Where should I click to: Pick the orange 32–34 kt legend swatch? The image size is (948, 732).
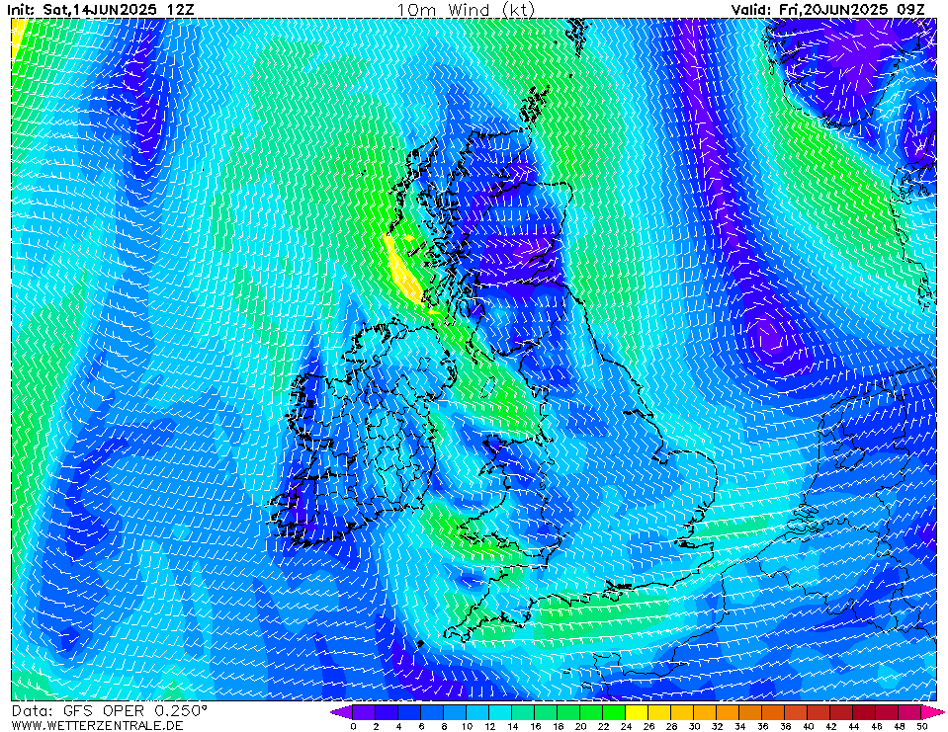pyautogui.click(x=728, y=712)
